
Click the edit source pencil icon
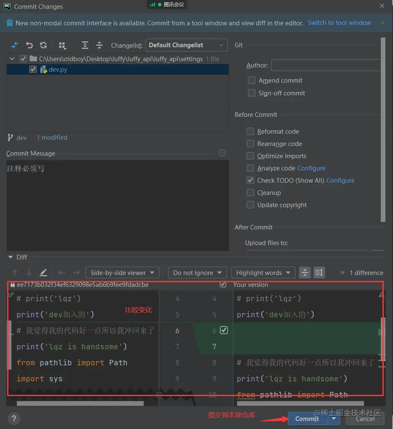(x=43, y=273)
